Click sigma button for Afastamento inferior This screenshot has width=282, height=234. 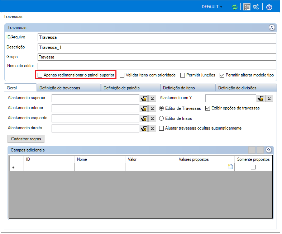pos(153,109)
